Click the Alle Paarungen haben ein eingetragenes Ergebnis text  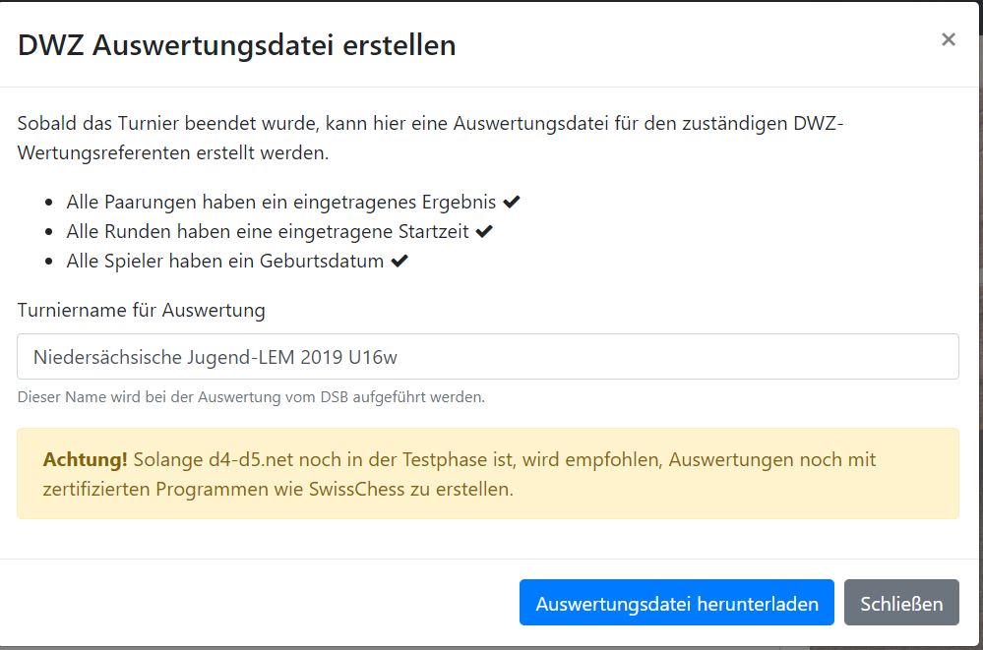tap(280, 202)
